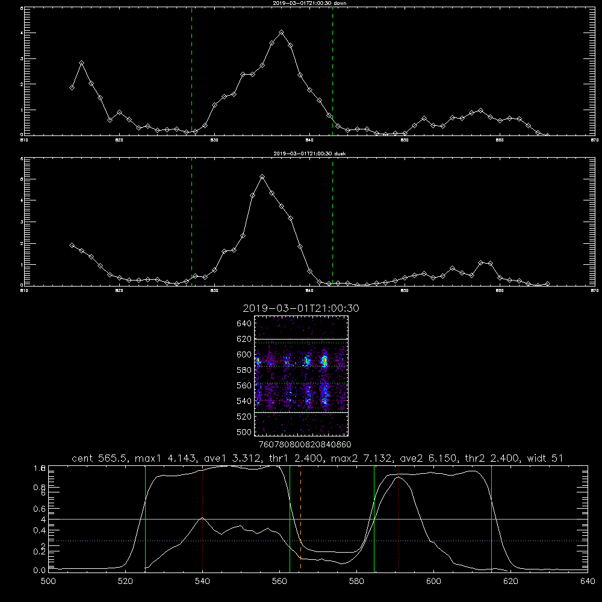
Task: Click the overlapping x-axis tick labels under spectrogram image
Action: (305, 444)
